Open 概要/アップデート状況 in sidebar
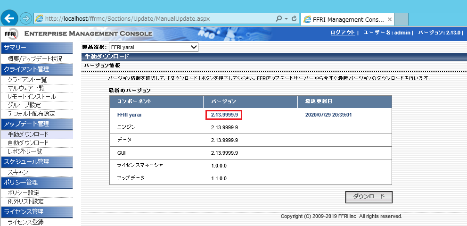The width and height of the screenshot is (467, 226). (x=35, y=59)
